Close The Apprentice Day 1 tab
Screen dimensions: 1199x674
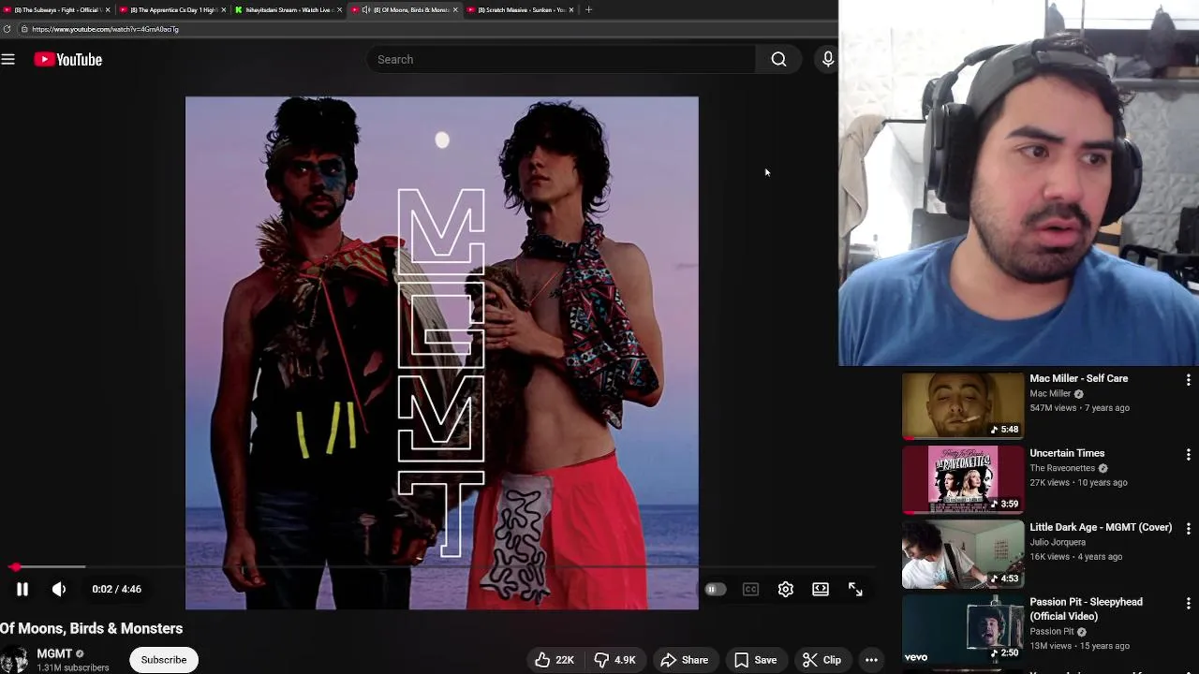click(x=224, y=9)
